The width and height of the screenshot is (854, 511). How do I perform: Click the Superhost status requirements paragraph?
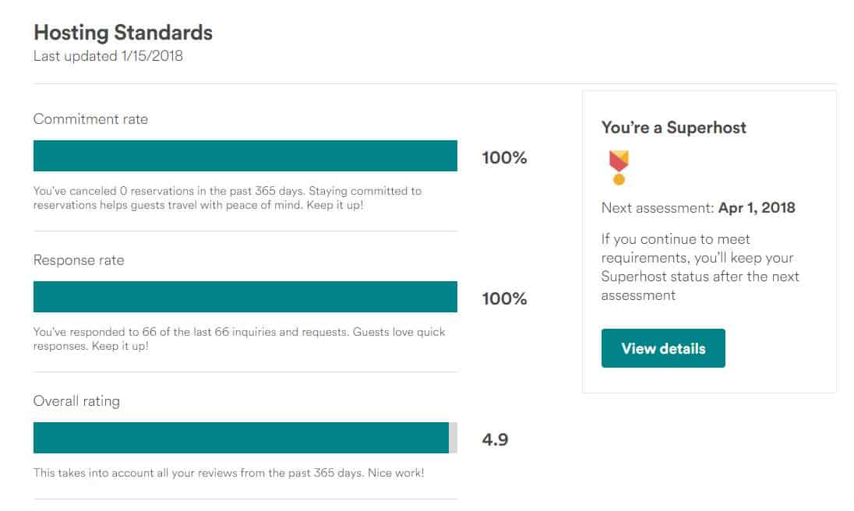(x=700, y=267)
